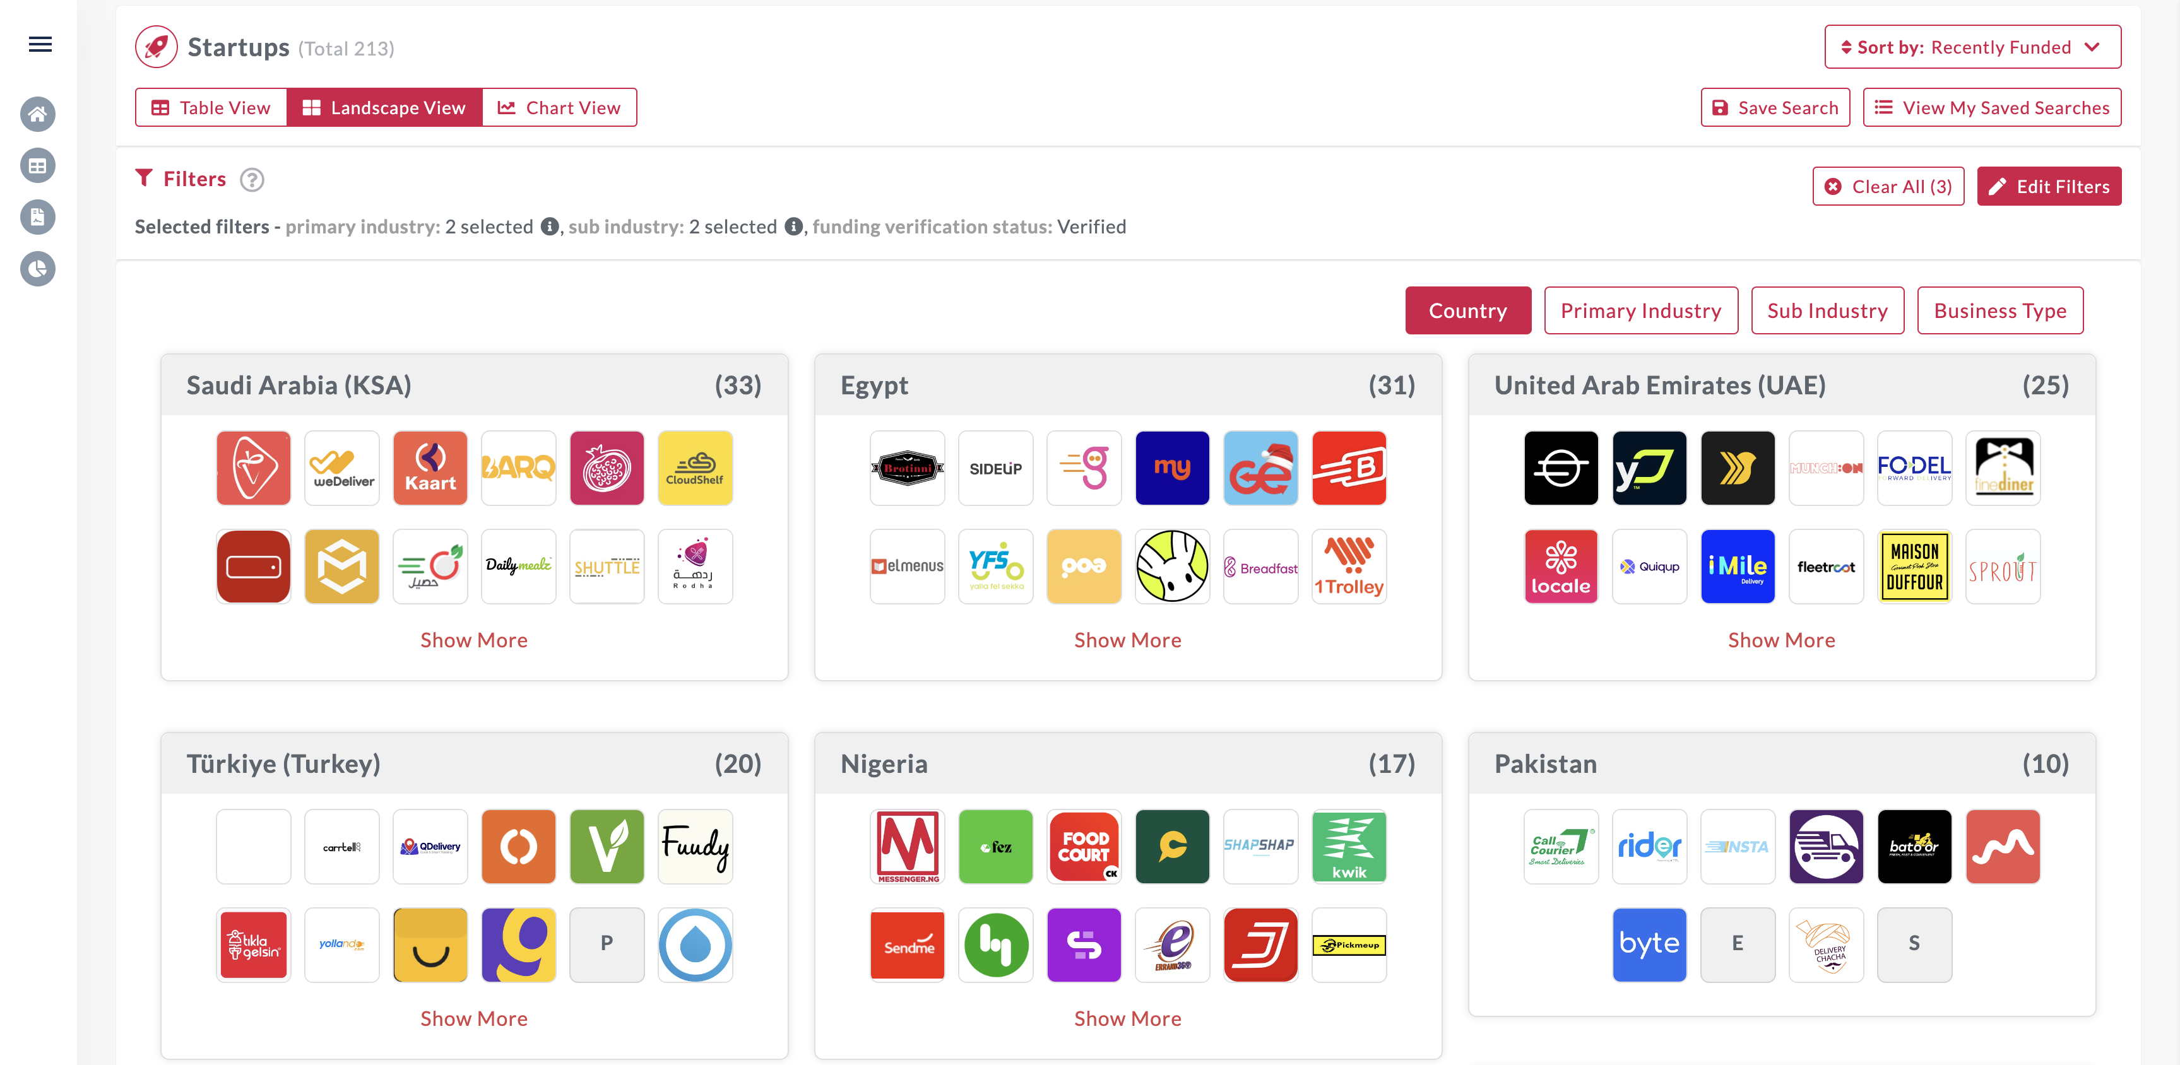2180x1065 pixels.
Task: Open the SHUTTLE startup logo
Action: tap(607, 566)
